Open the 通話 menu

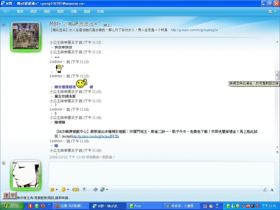[x=47, y=12]
